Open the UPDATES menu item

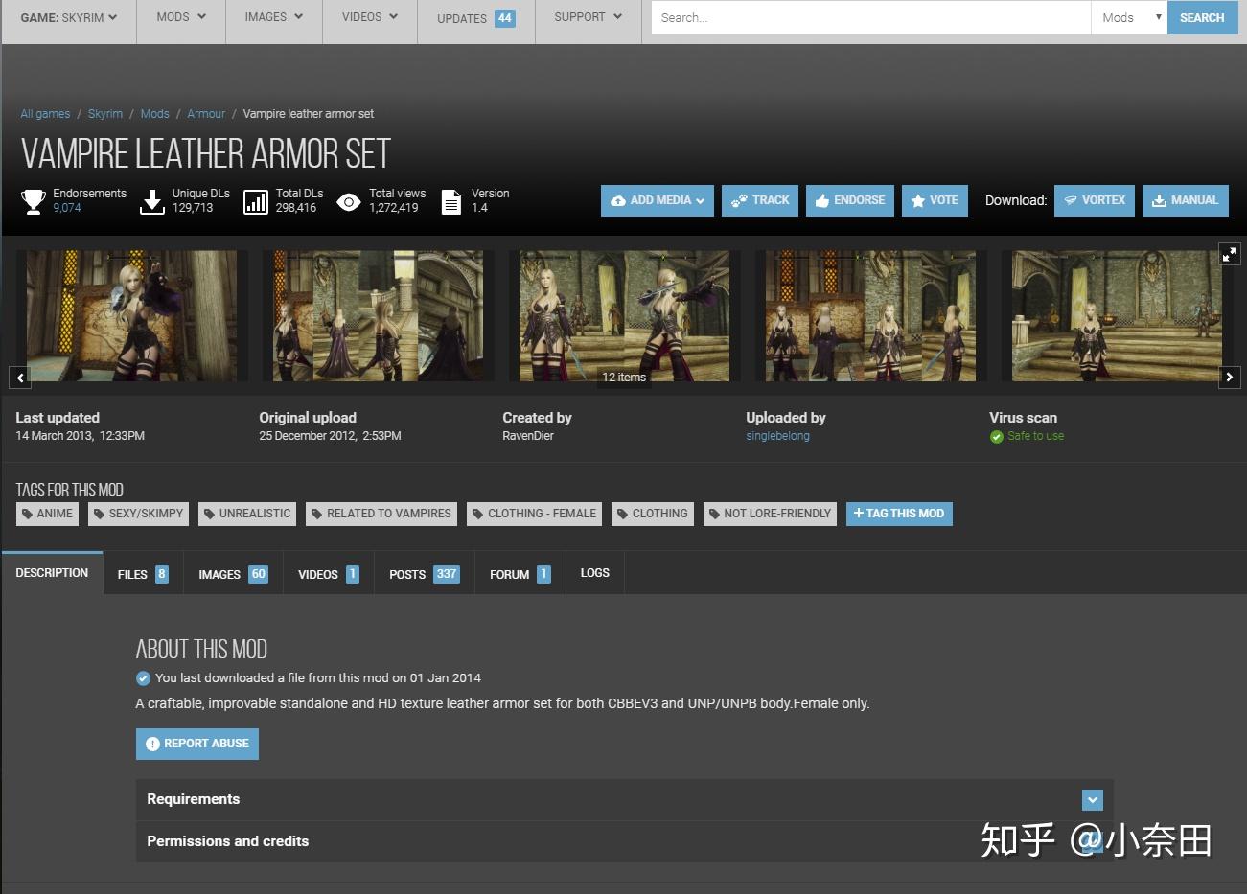(476, 18)
